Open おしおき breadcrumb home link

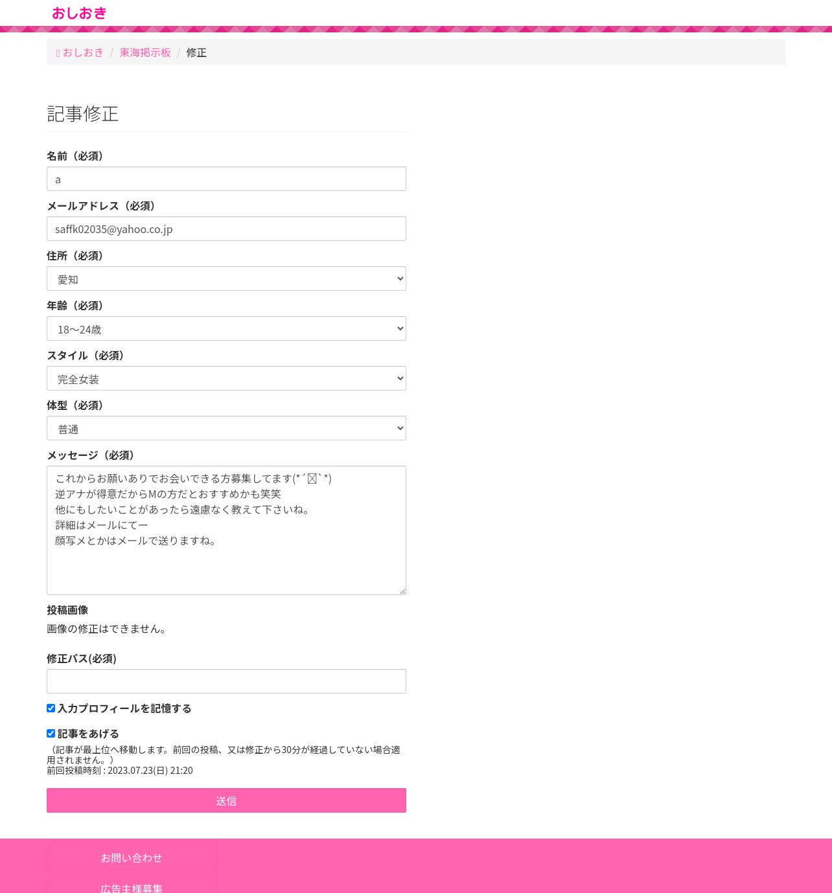[x=80, y=52]
